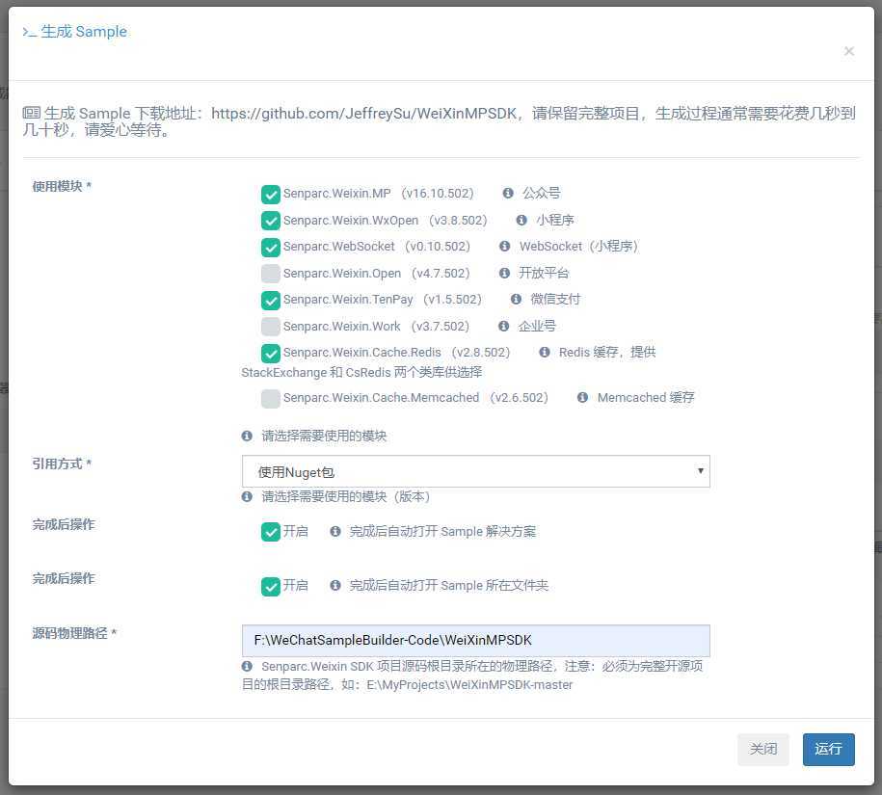Screen dimensions: 882x795
Task: Click the info icon next to 公众号
Action: (x=507, y=193)
